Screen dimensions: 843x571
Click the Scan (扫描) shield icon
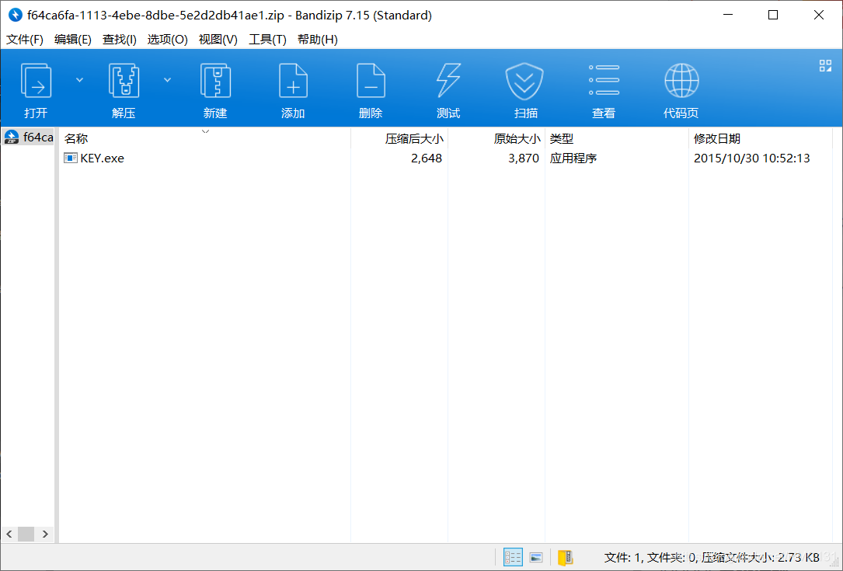(524, 82)
